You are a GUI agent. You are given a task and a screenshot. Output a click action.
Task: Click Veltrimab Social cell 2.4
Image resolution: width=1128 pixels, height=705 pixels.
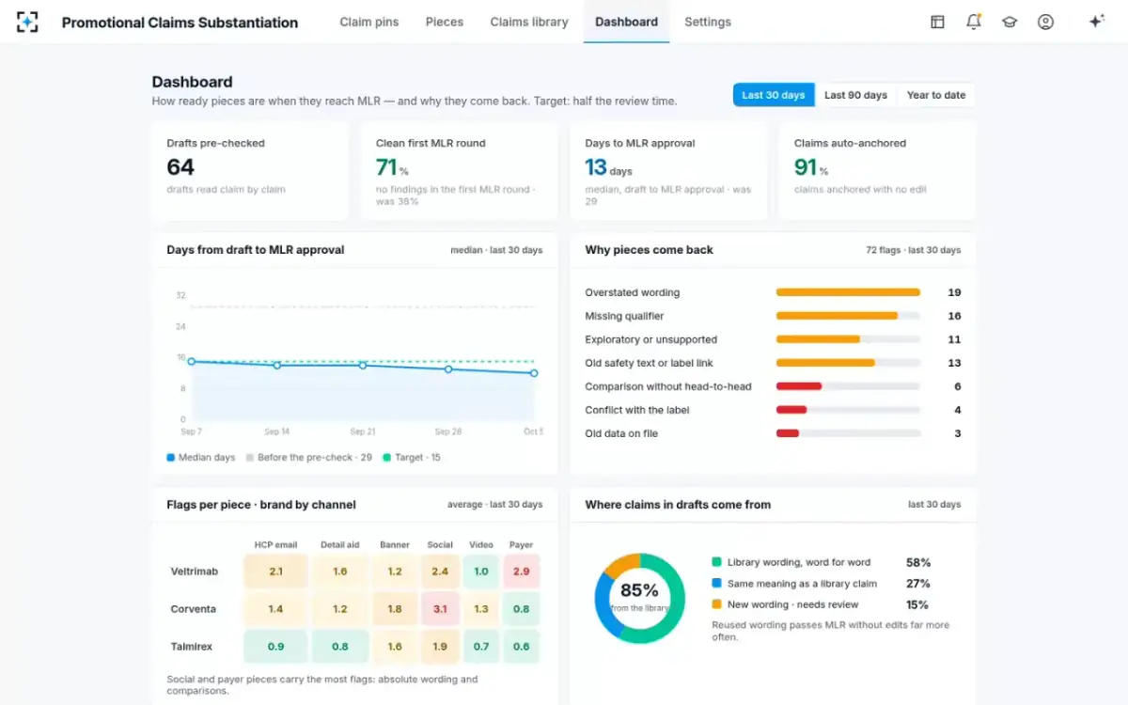pos(440,572)
